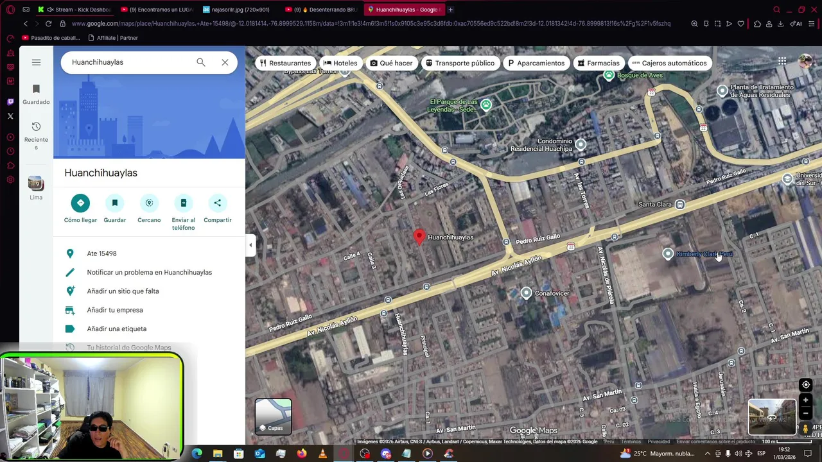
Task: Open the Google Maps hamburger menu
Action: (x=36, y=62)
